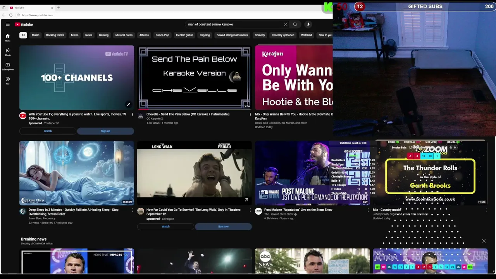Reload the browser page

[11, 15]
